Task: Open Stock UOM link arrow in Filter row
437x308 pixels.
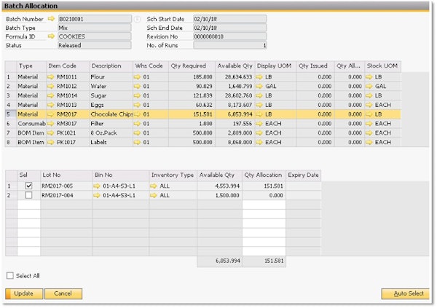Action: coord(369,124)
